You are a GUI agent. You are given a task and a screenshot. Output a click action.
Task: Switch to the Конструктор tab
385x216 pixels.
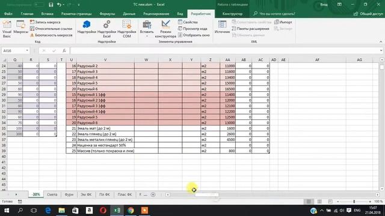tap(232, 14)
